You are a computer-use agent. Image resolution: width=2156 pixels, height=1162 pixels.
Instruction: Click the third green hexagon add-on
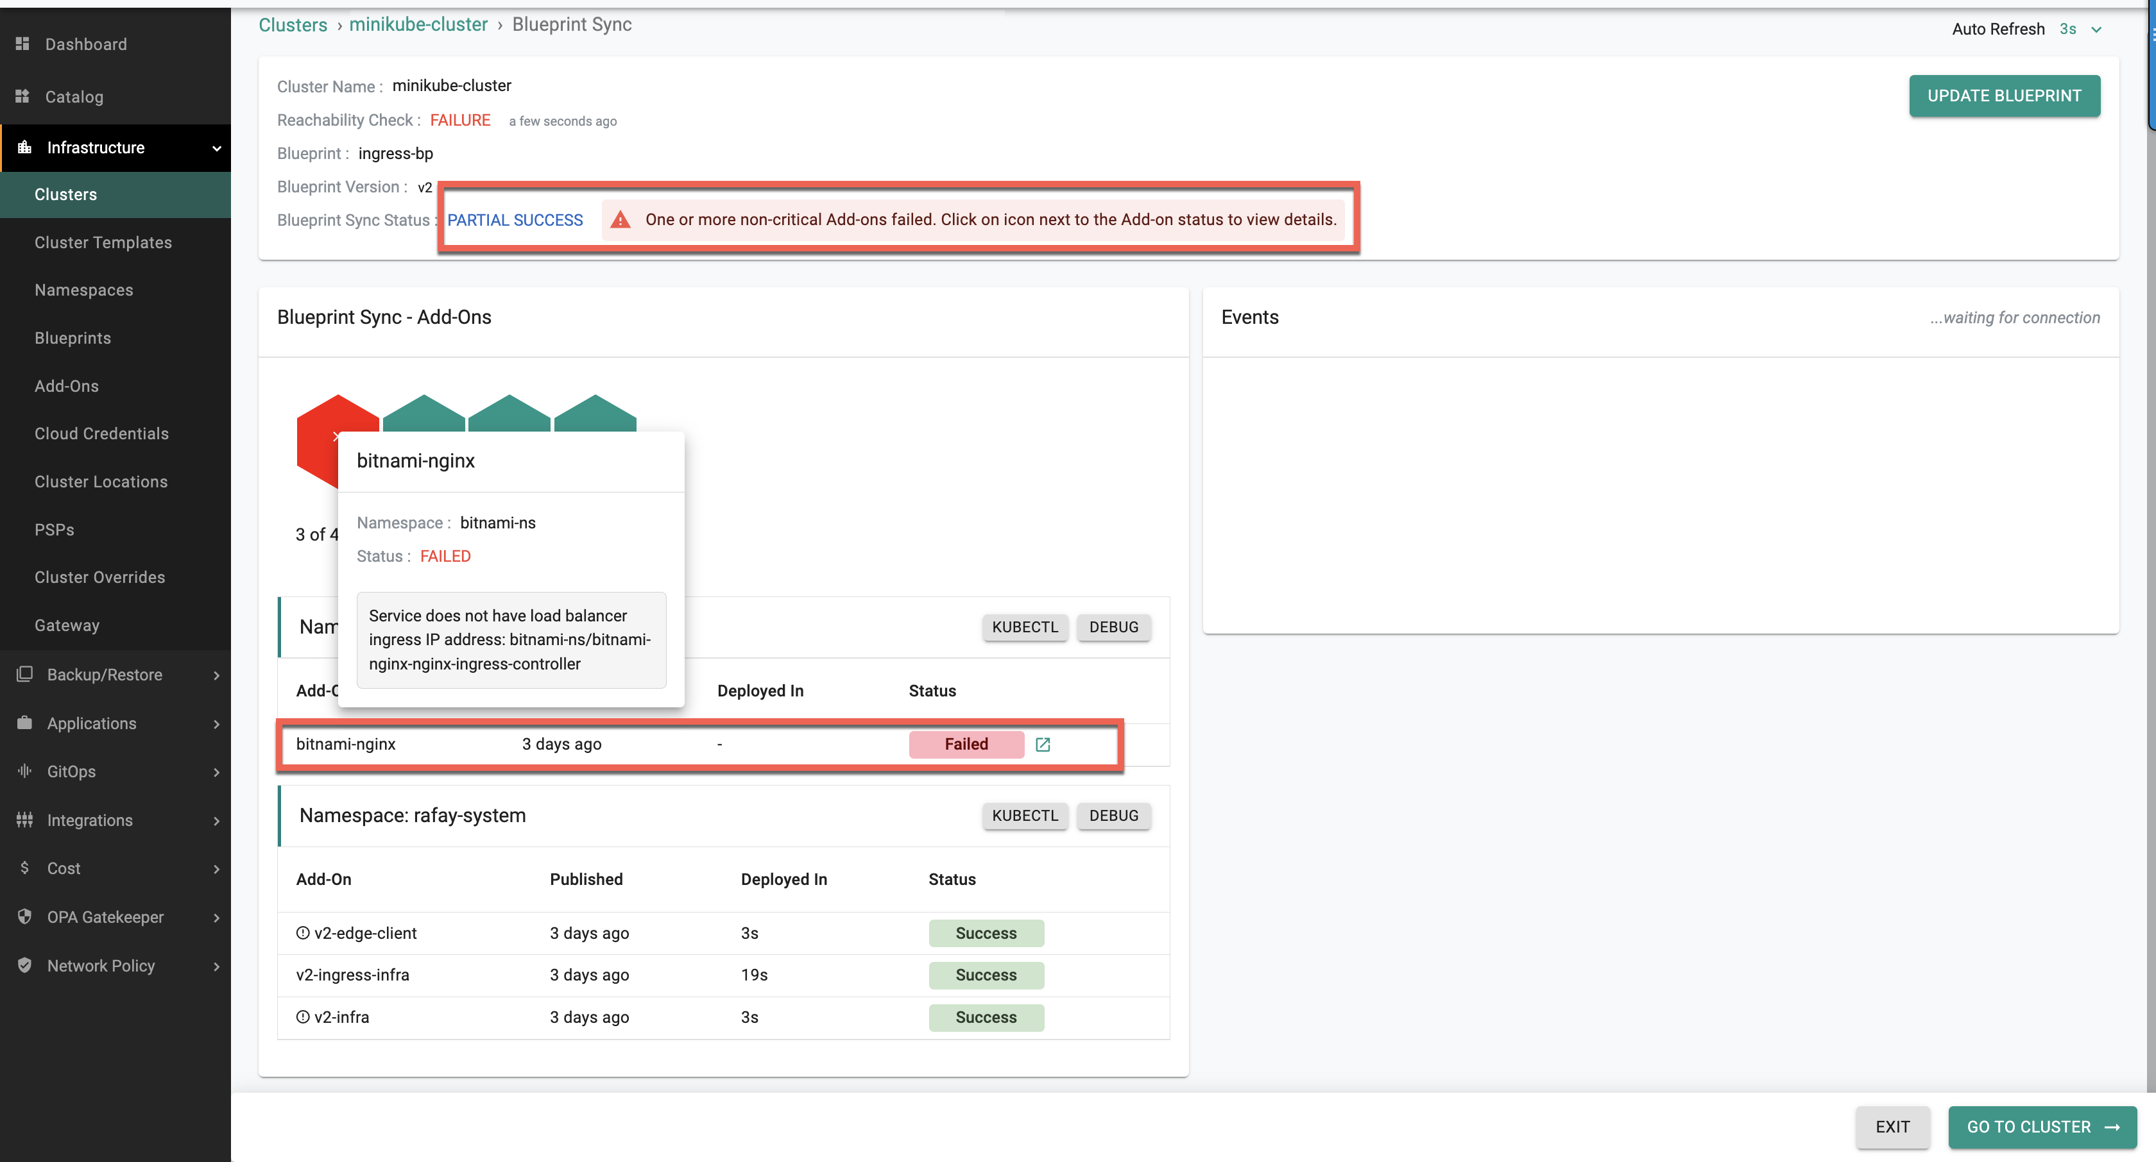click(x=509, y=413)
